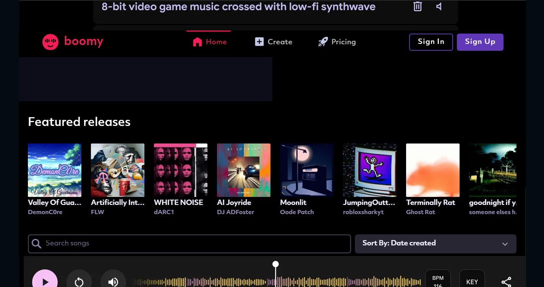544x287 pixels.
Task: Delete the 8-bit video game music prompt
Action: [418, 6]
